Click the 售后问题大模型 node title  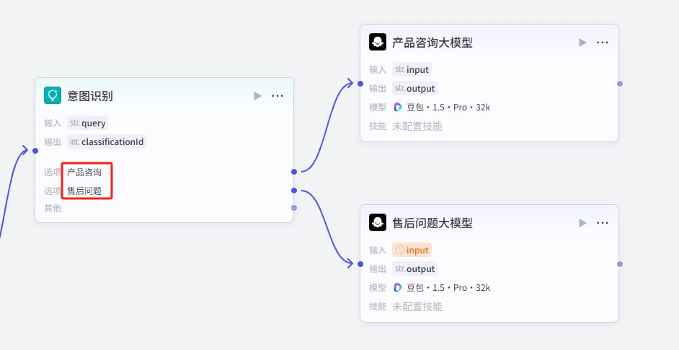tap(432, 223)
